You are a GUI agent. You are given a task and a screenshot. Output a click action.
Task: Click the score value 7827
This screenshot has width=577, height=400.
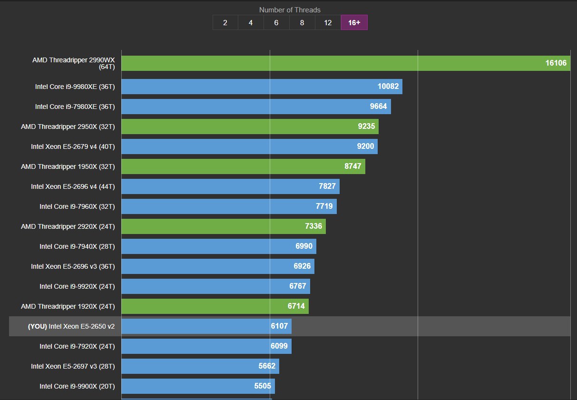[x=327, y=186]
